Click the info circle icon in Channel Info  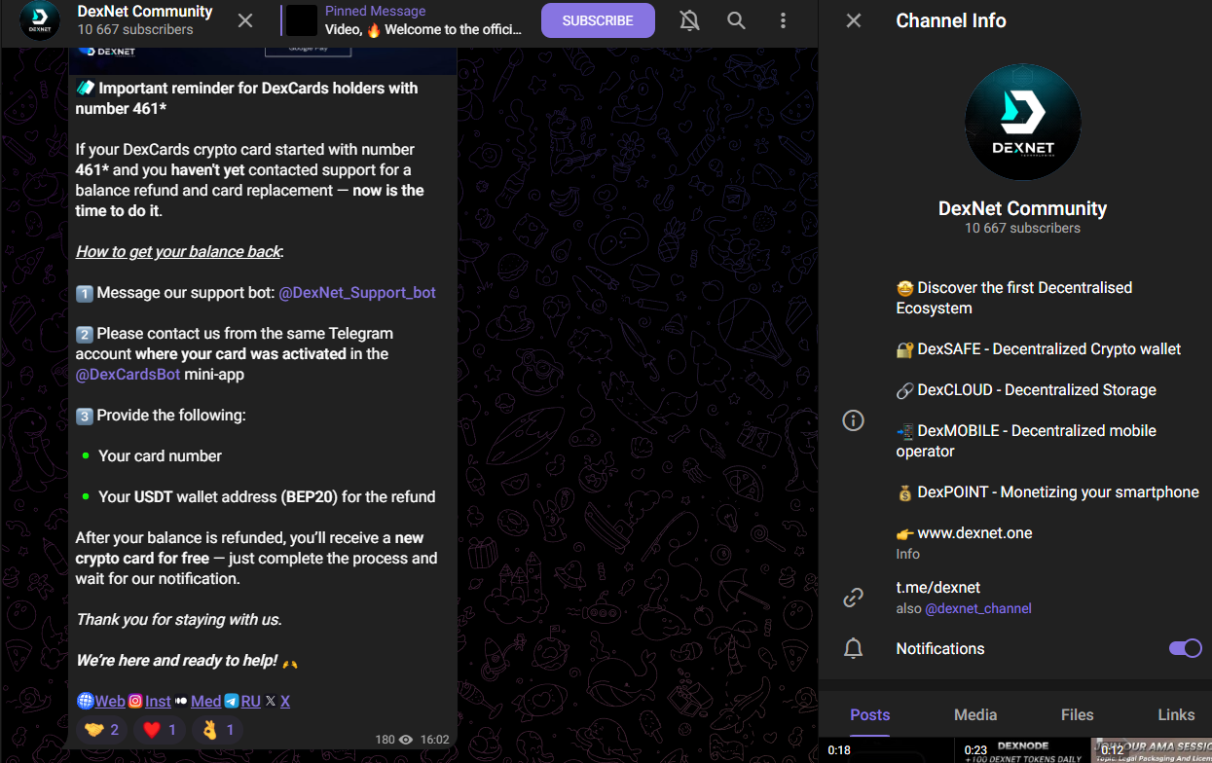point(853,420)
